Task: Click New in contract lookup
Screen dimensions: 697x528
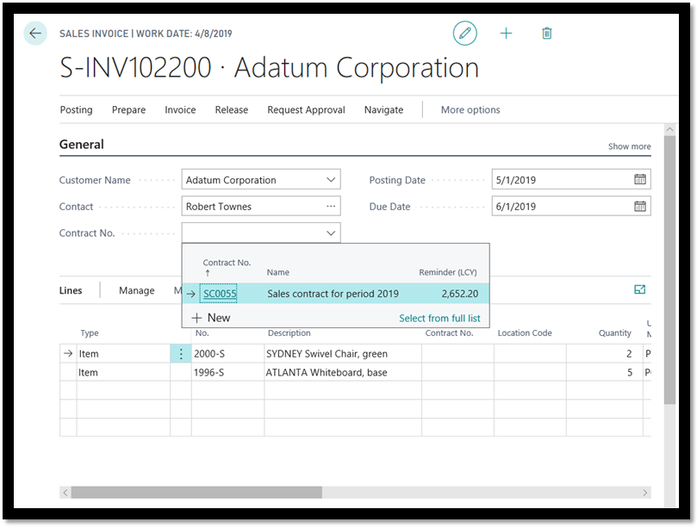Action: tap(219, 318)
